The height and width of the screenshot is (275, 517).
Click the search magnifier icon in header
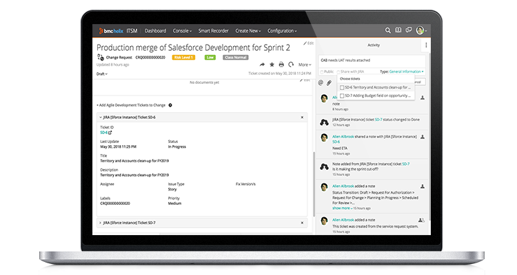coord(388,31)
